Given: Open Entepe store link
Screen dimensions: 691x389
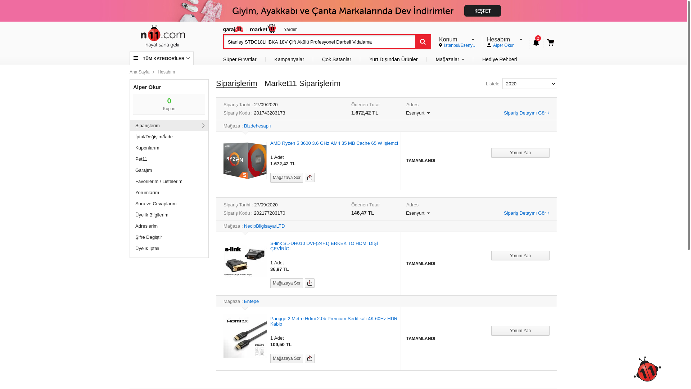Looking at the screenshot, I should pos(251,301).
